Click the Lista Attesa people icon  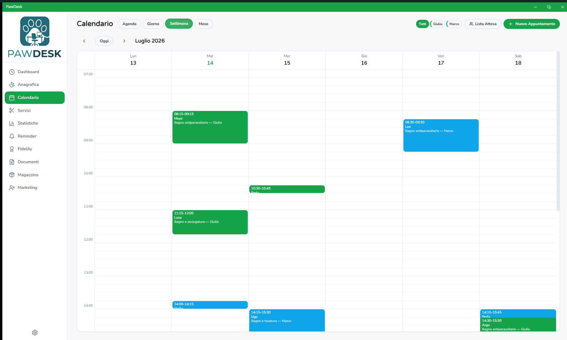tap(471, 24)
